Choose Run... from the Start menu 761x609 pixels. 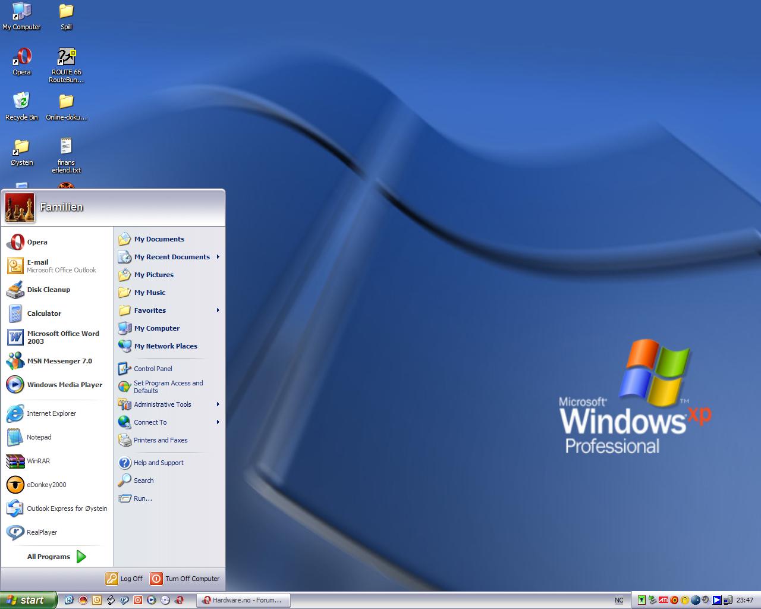pyautogui.click(x=143, y=498)
